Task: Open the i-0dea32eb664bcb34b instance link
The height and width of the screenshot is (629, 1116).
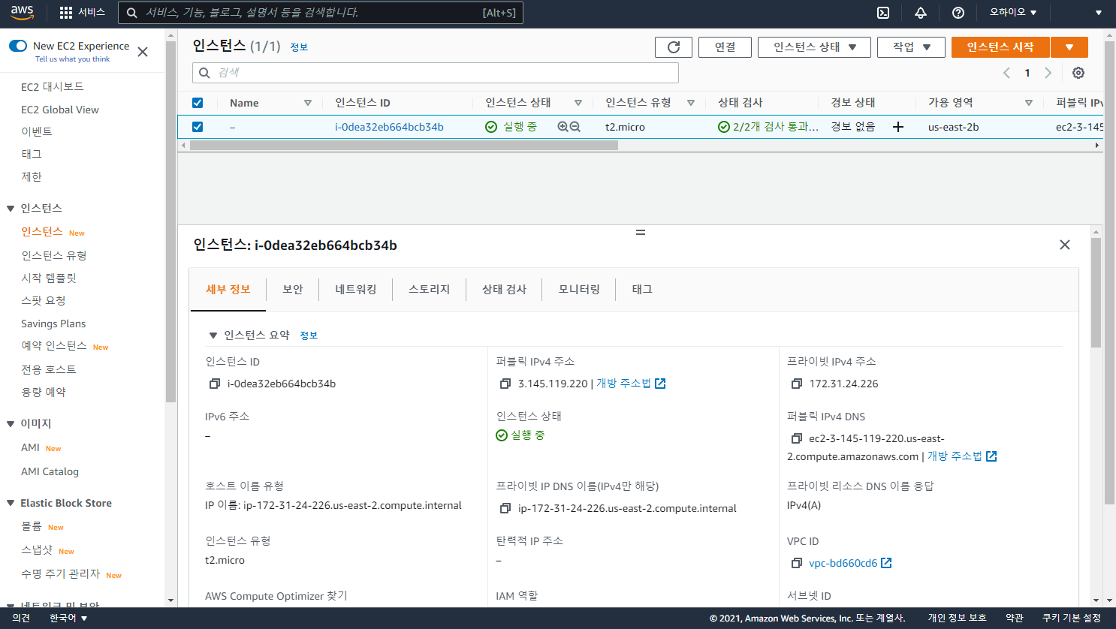Action: pos(389,127)
